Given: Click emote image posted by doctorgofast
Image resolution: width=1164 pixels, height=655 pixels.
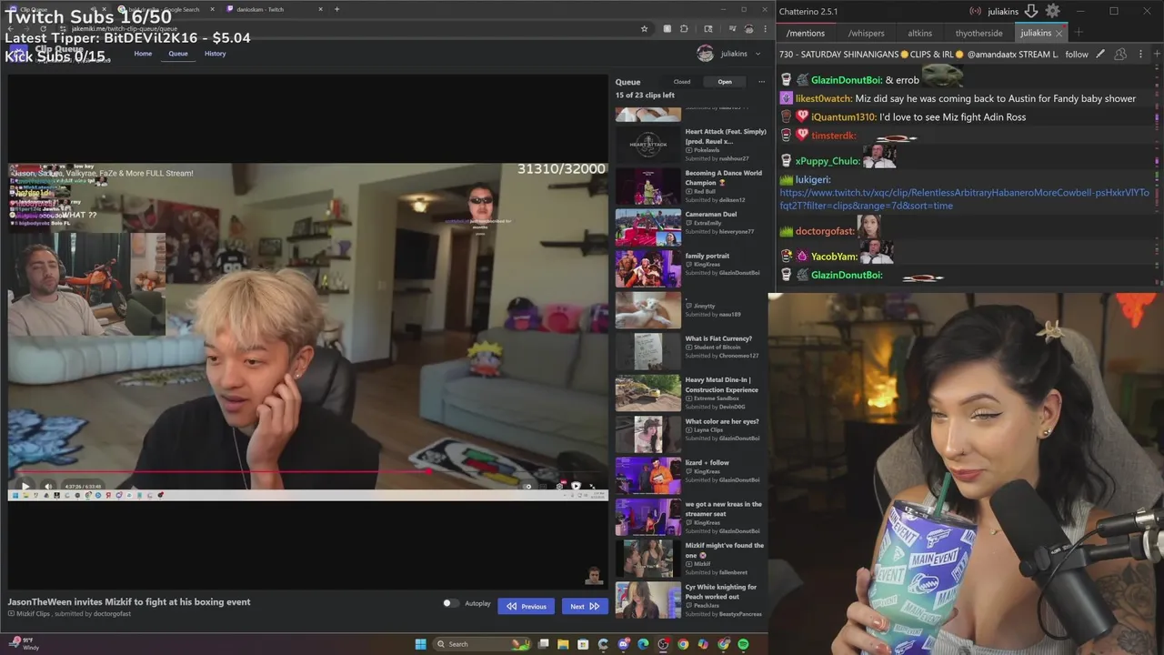Looking at the screenshot, I should (x=869, y=227).
